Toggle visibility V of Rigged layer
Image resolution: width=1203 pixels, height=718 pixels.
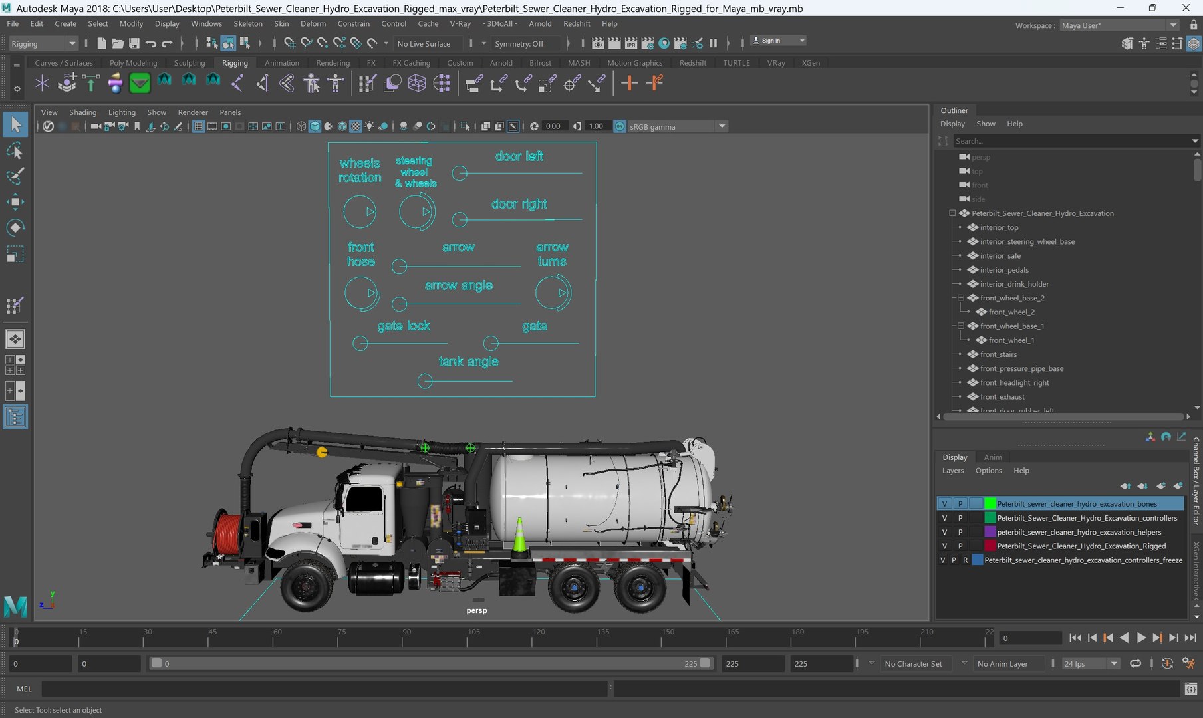click(x=944, y=546)
